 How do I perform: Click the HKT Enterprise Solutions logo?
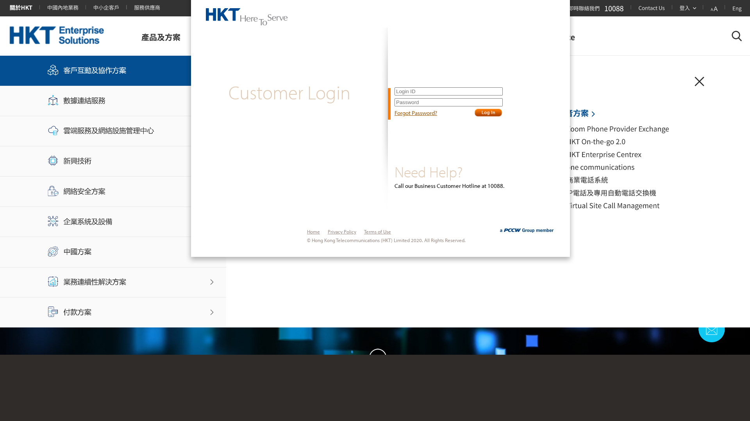coord(57,35)
